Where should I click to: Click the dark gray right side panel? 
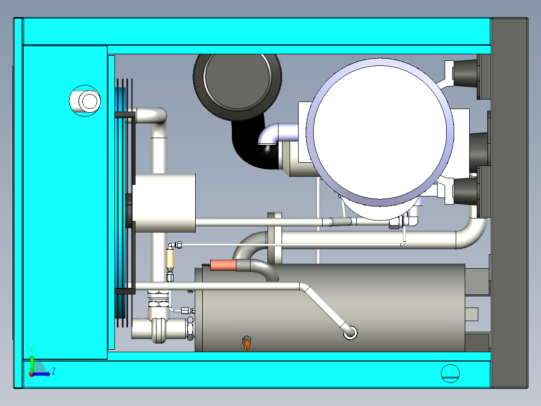[x=509, y=203]
